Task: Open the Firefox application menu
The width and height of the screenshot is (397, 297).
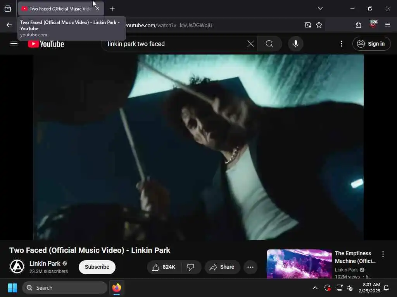Action: point(387,25)
